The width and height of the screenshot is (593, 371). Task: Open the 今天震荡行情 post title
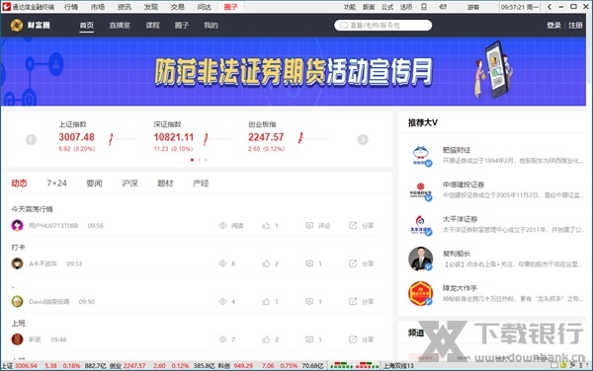point(33,209)
